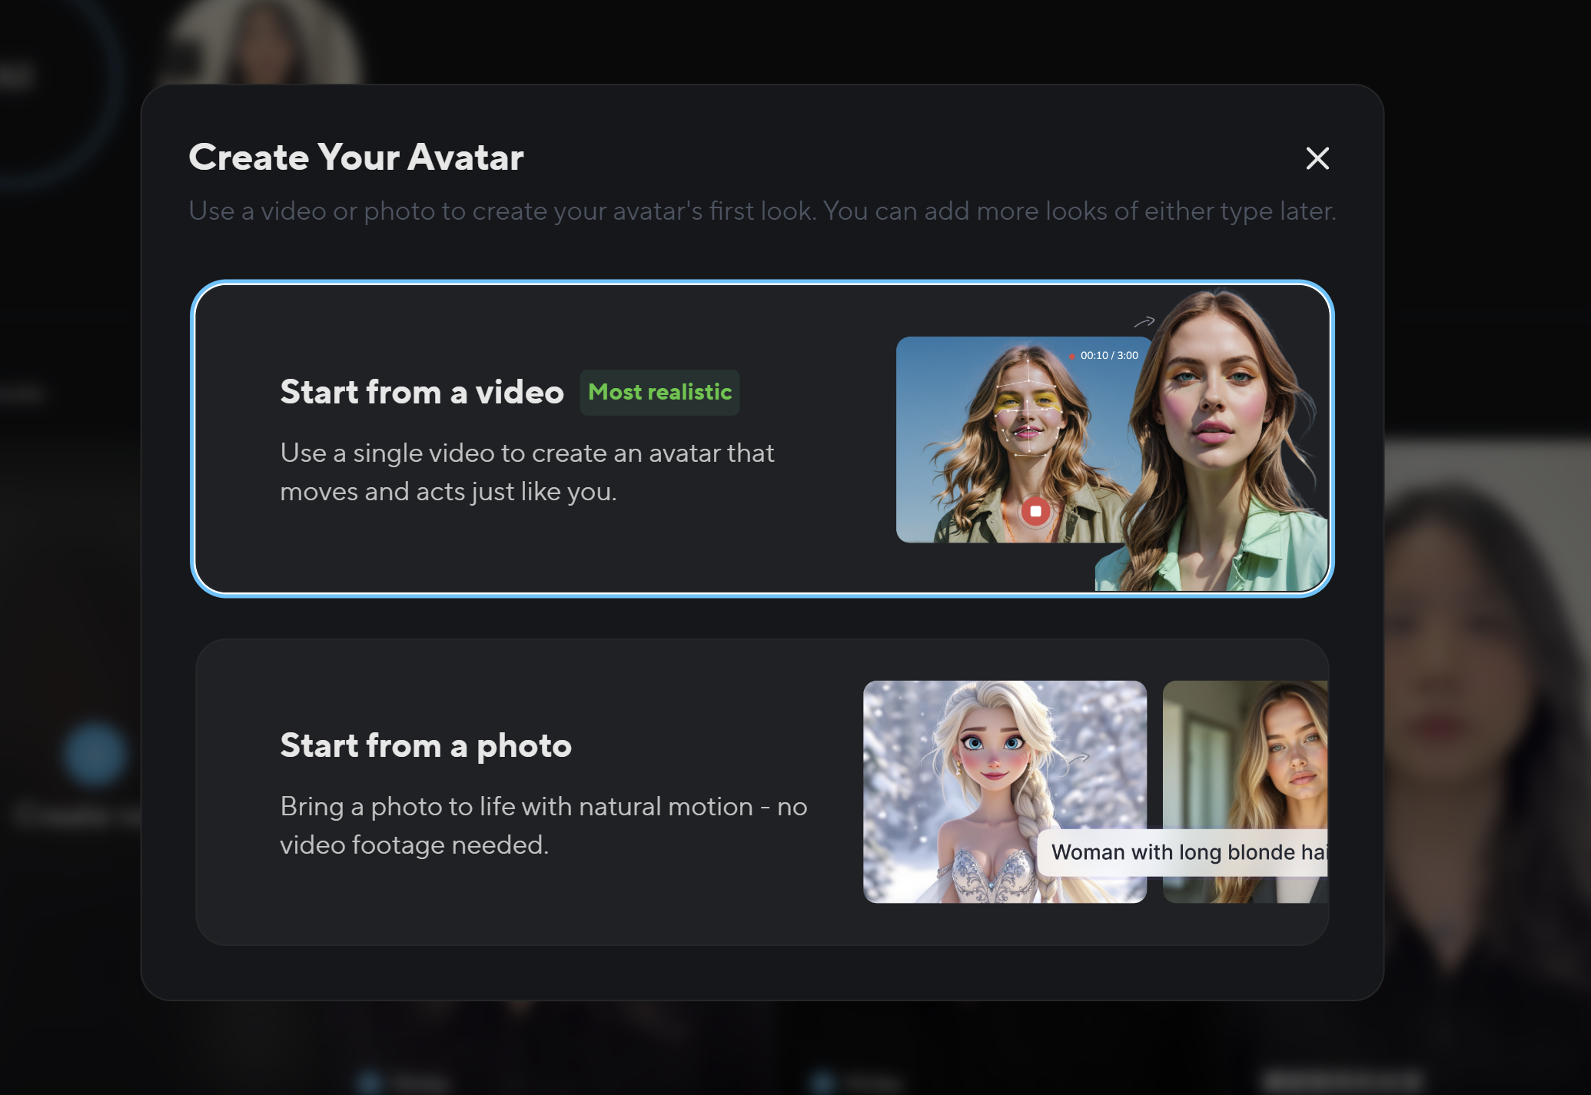Close the Create Your Avatar dialog

1317,158
